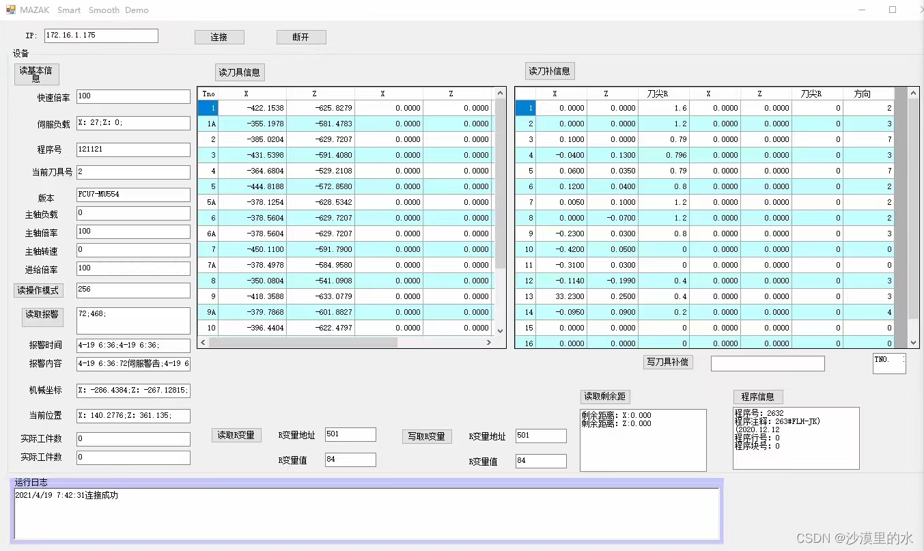
Task: Click cell 33.2300 in offset table
Action: coord(561,296)
